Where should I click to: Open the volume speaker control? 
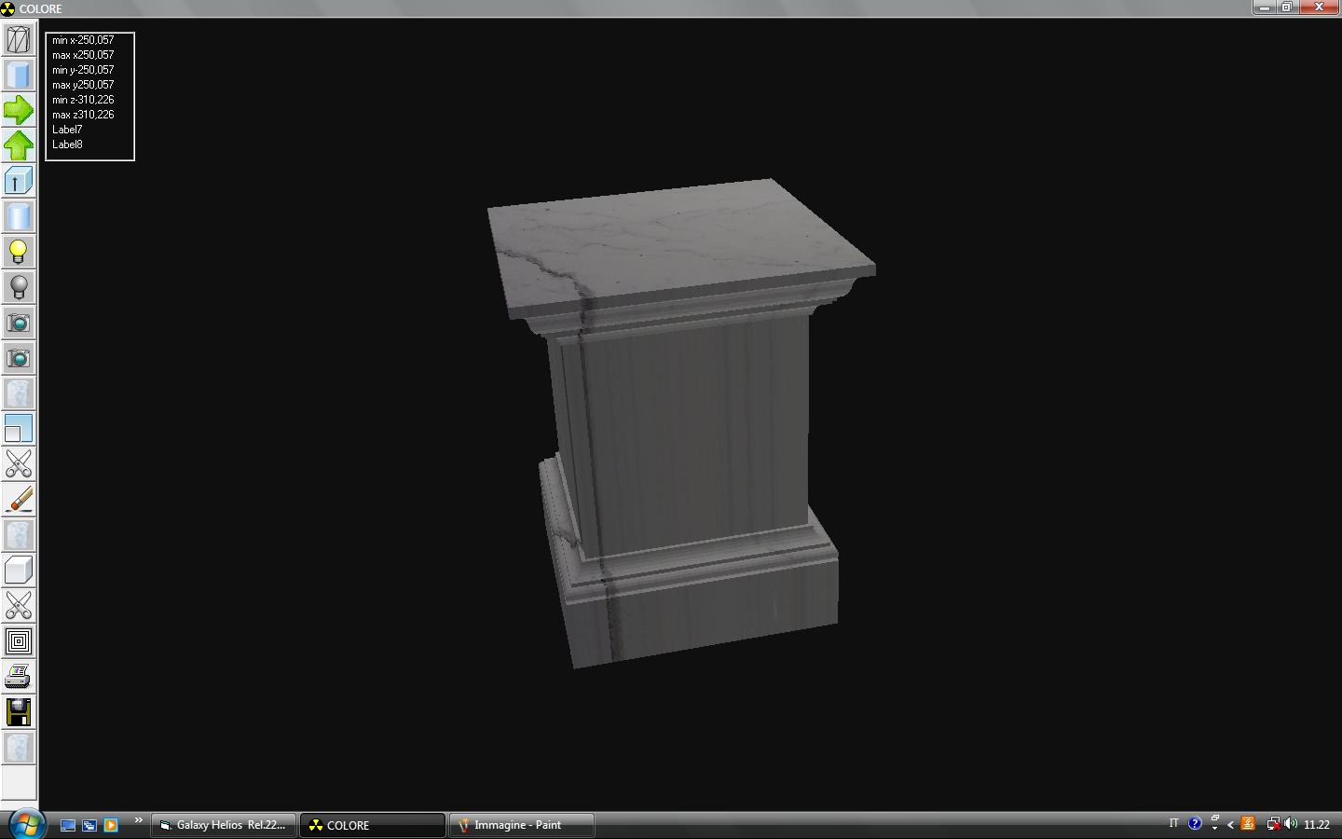pyautogui.click(x=1291, y=824)
